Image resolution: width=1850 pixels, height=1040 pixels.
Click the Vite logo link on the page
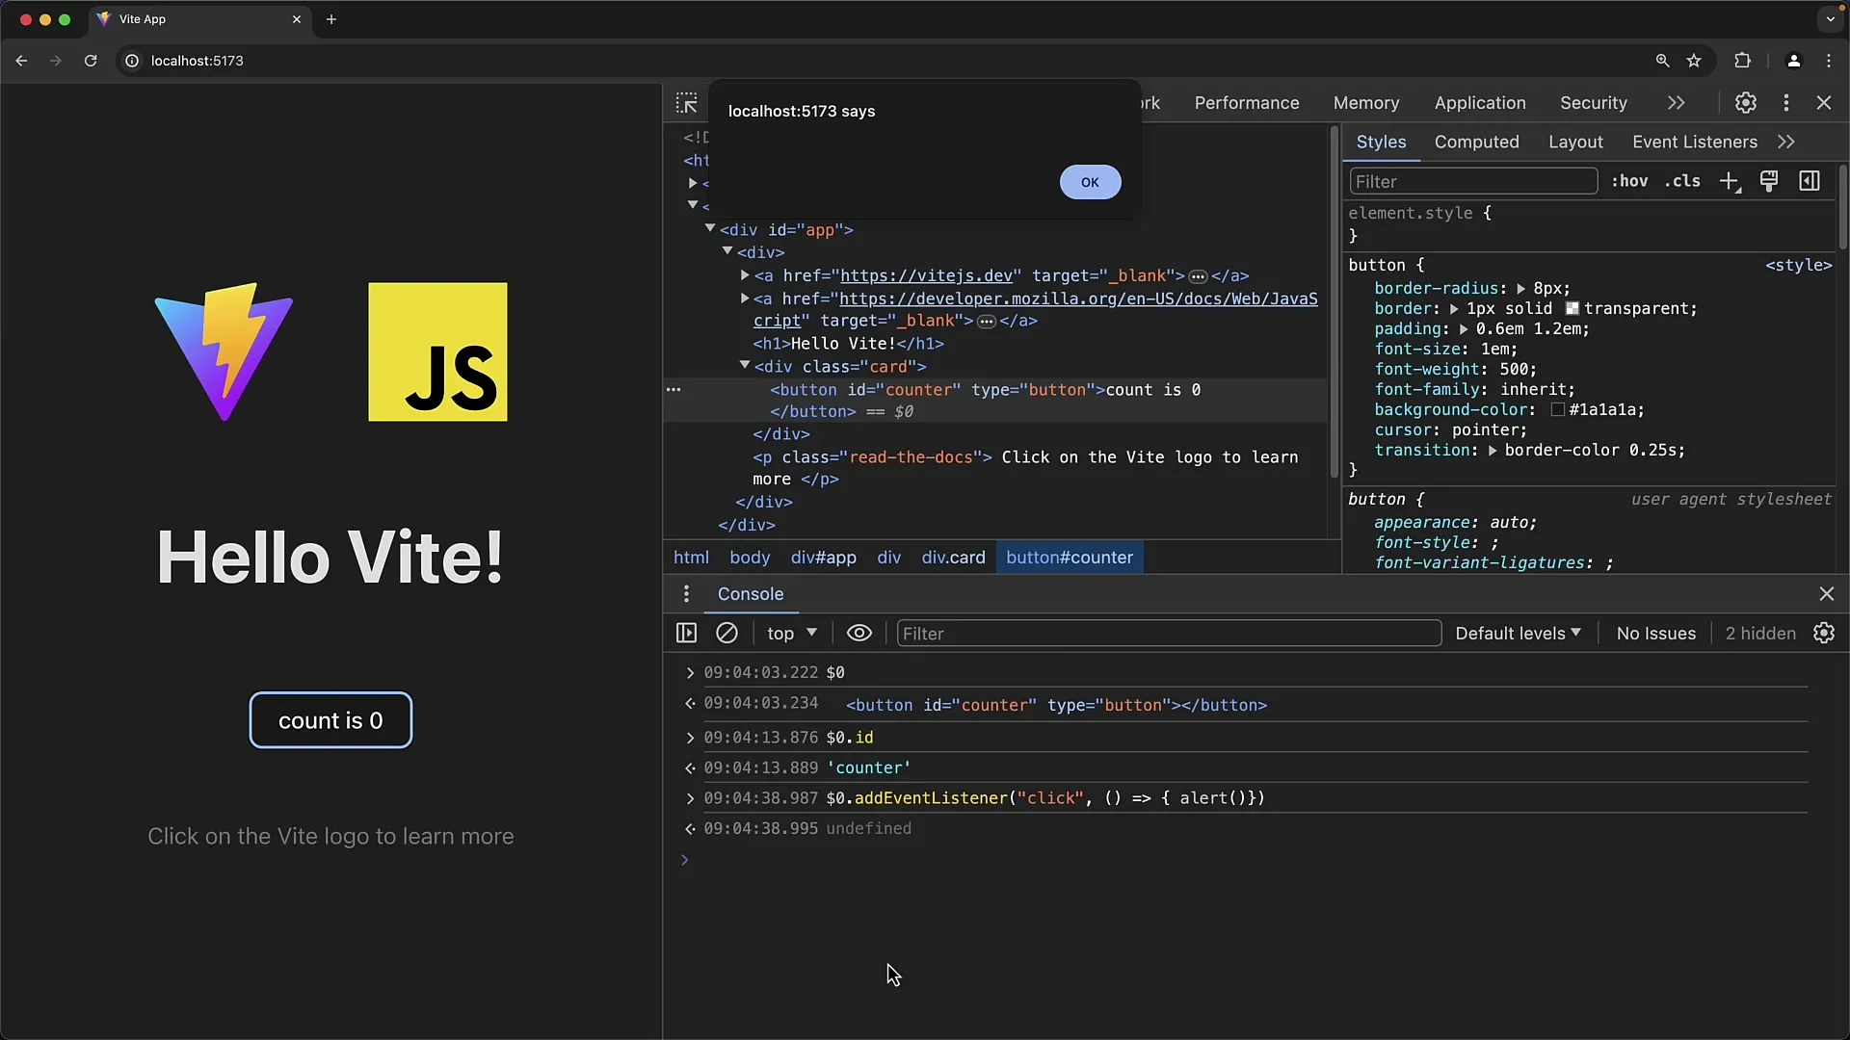point(224,354)
